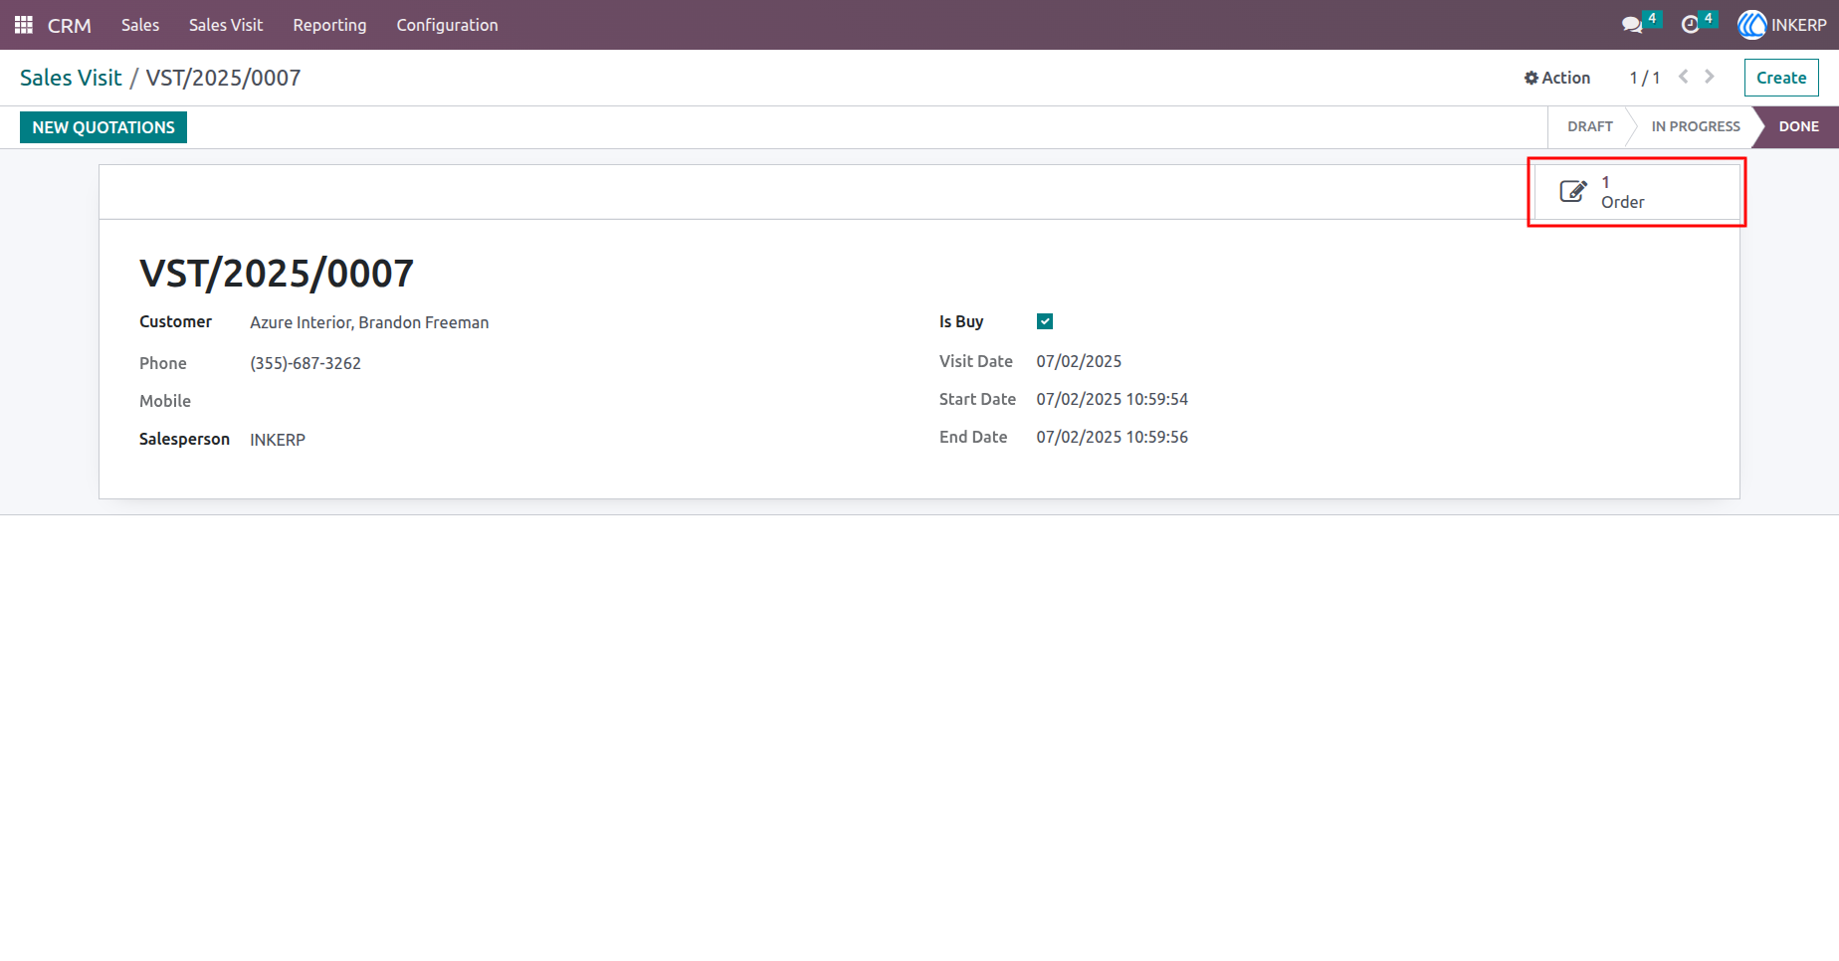Screen dimensions: 1839x961
Task: Click the NEW QUOTATIONS button
Action: pyautogui.click(x=103, y=127)
